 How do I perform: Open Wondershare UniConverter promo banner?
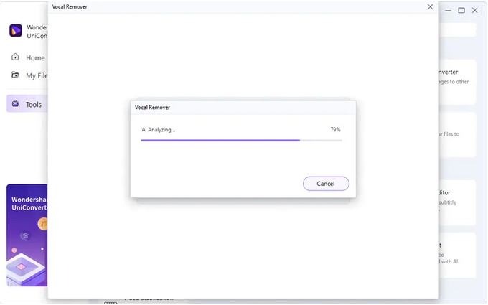tap(27, 235)
